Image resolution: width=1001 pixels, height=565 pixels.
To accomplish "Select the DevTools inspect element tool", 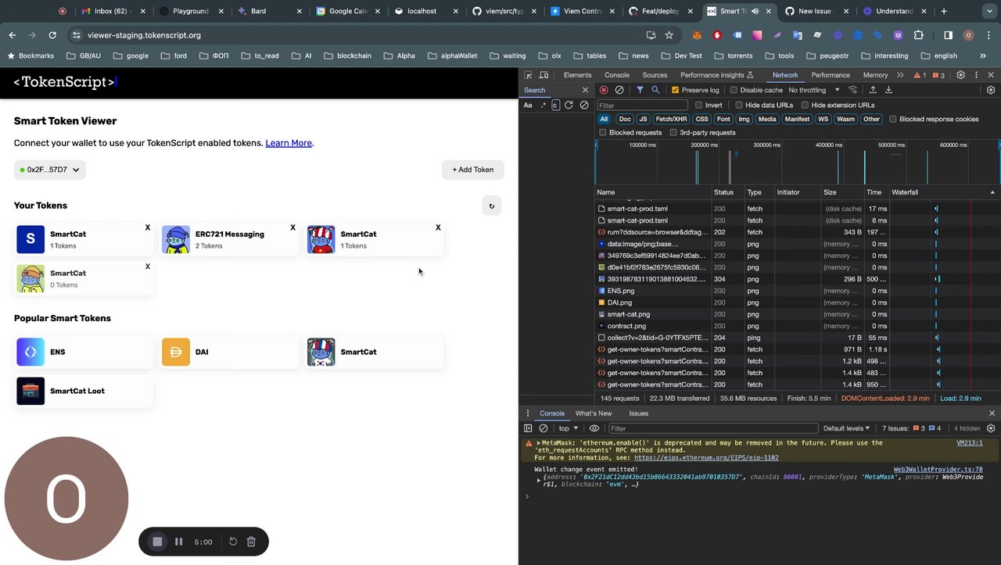I will coord(528,75).
